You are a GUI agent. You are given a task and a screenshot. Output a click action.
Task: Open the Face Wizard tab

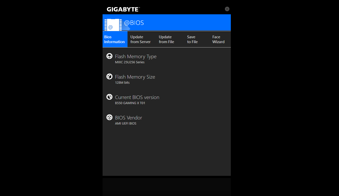pyautogui.click(x=218, y=39)
